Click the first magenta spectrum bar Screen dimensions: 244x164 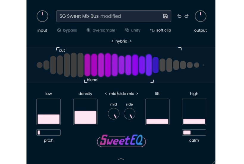[x=87, y=65]
